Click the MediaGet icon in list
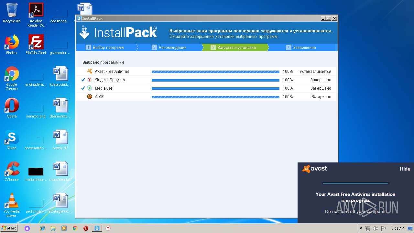The height and width of the screenshot is (233, 414). [x=90, y=88]
